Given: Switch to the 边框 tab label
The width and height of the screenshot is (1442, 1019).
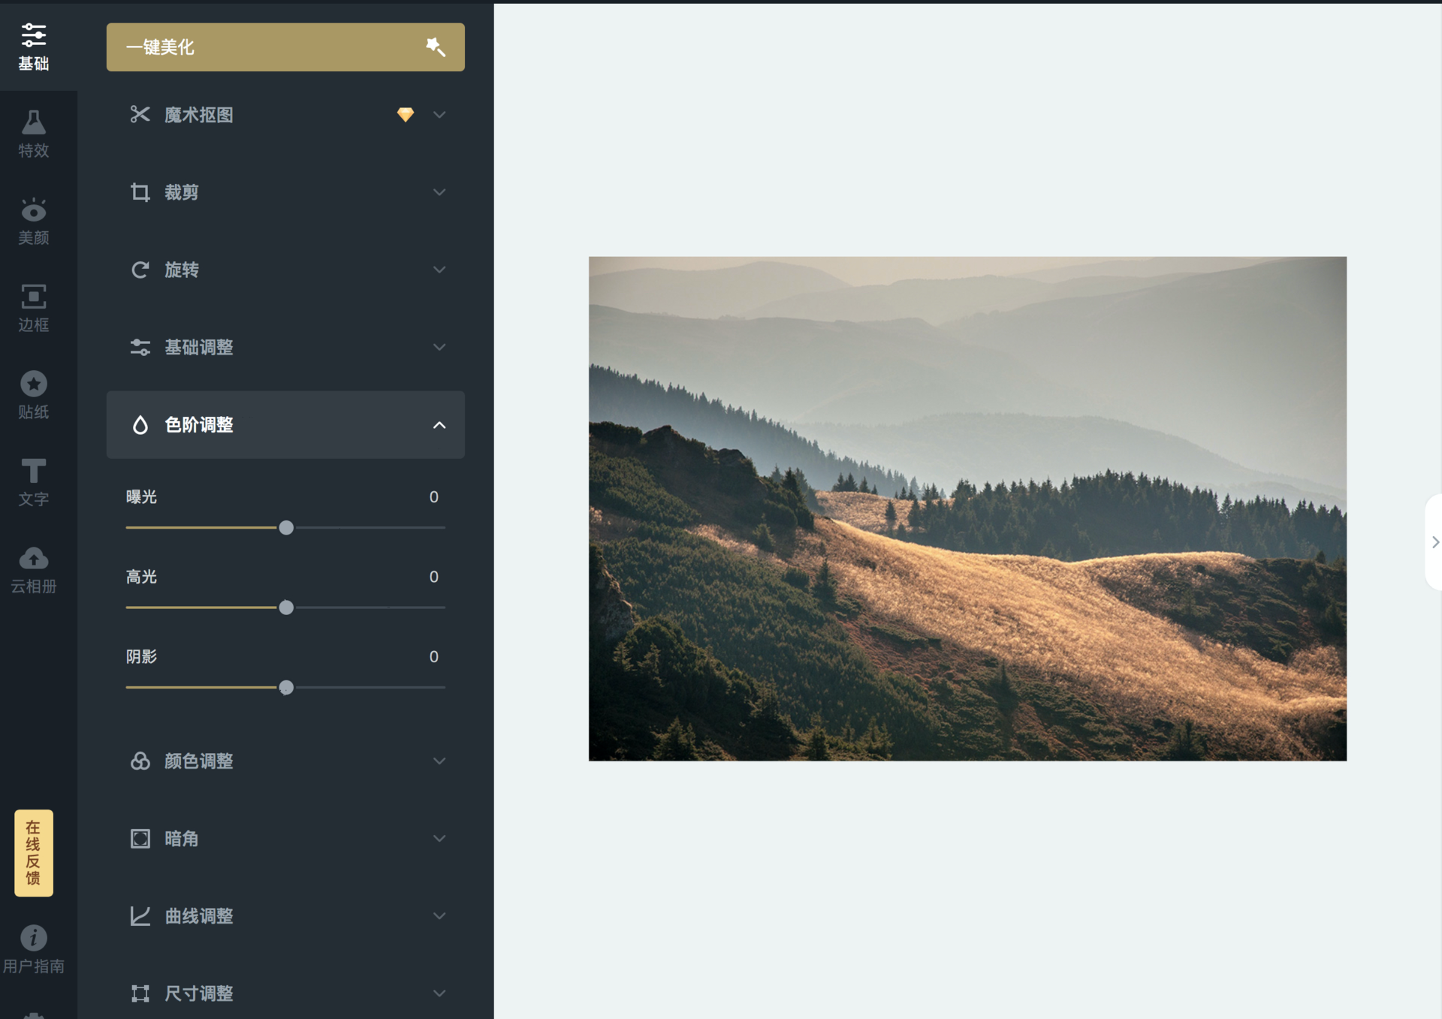Looking at the screenshot, I should [x=34, y=325].
